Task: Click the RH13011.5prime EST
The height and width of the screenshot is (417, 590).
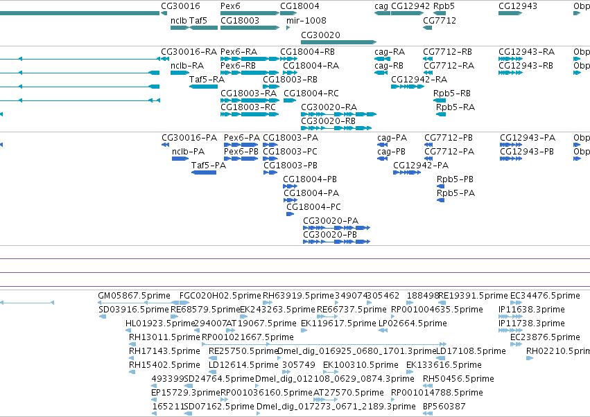Action: (x=132, y=344)
